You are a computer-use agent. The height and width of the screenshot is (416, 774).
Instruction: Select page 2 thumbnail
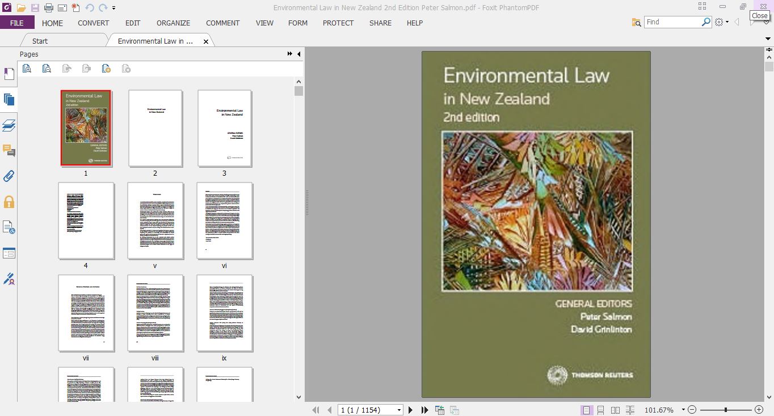(155, 128)
